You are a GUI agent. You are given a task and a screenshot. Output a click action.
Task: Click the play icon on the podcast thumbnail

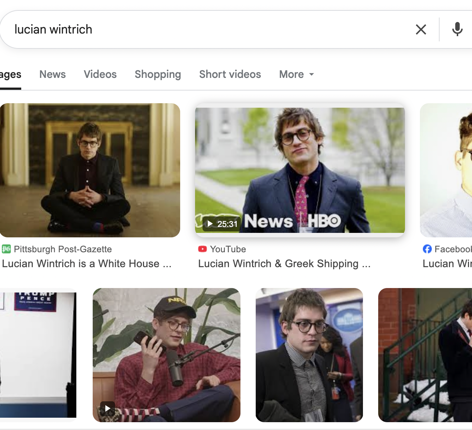108,408
